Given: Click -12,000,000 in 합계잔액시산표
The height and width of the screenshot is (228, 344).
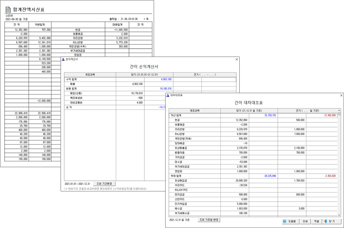Looking at the screenshot, I should pos(44,101).
